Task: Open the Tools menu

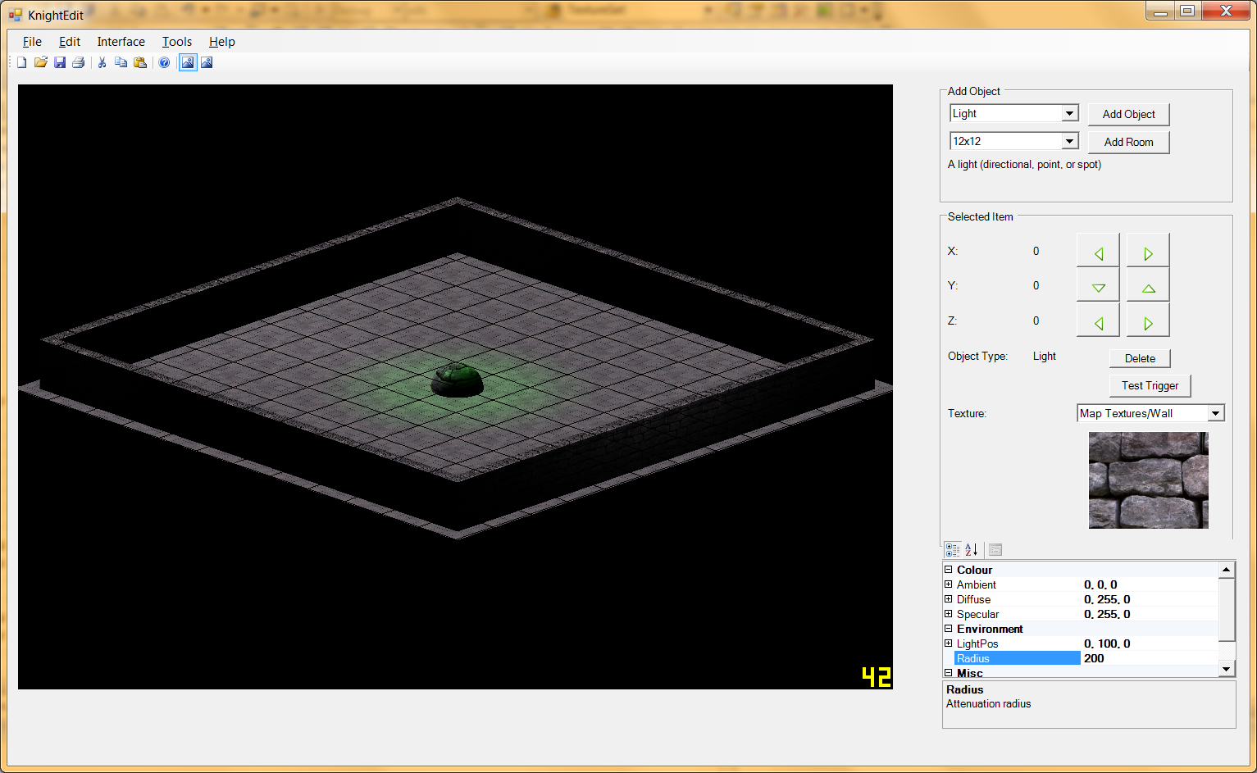Action: pyautogui.click(x=176, y=41)
